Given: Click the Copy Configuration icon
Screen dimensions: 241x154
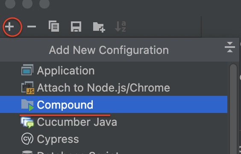Looking at the screenshot, I should pos(54,26).
